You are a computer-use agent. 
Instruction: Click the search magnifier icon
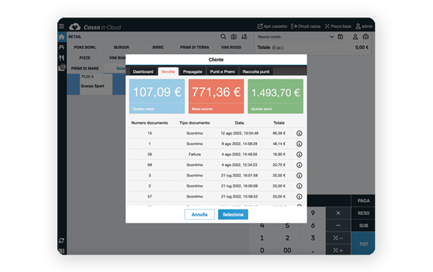[x=223, y=37]
